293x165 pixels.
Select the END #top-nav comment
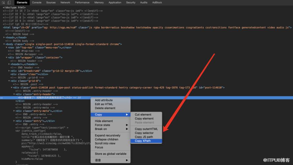(x=24, y=51)
